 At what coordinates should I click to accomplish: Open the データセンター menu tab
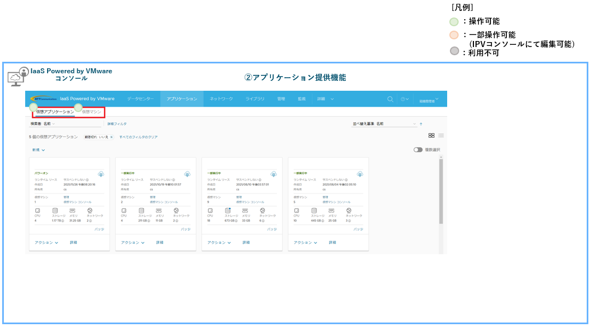(x=141, y=99)
